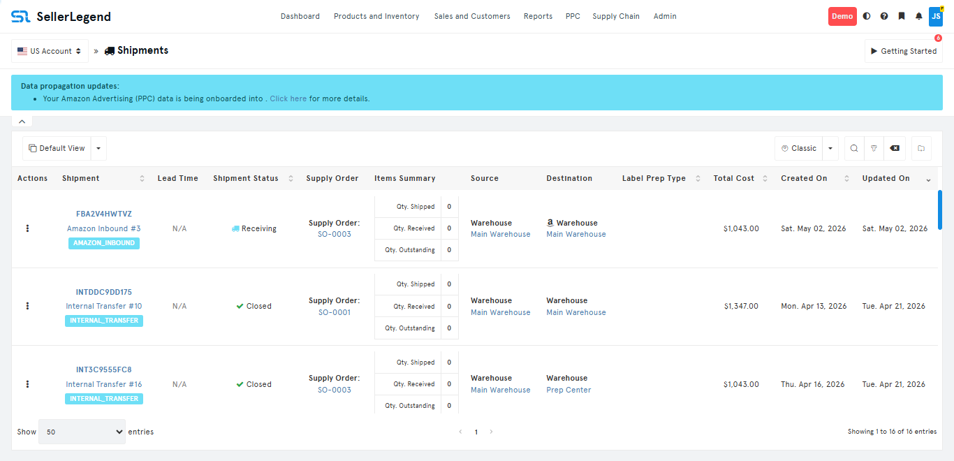Image resolution: width=954 pixels, height=461 pixels.
Task: Click Closed status in INT3C9555FC8 row
Action: pyautogui.click(x=254, y=384)
